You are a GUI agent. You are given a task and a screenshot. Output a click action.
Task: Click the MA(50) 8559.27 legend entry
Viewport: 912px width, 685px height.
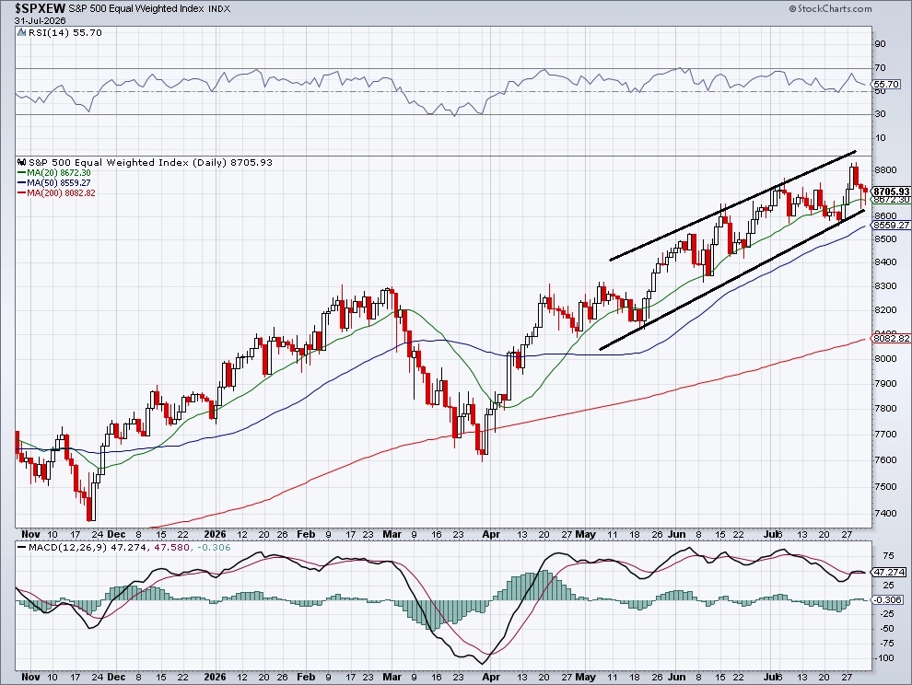point(59,182)
